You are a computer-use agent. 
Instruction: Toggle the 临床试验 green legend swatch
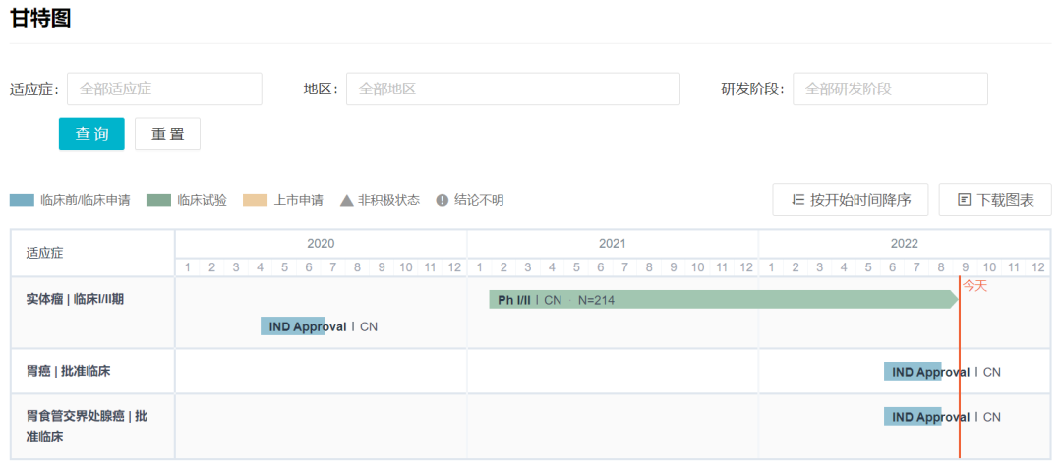(158, 200)
